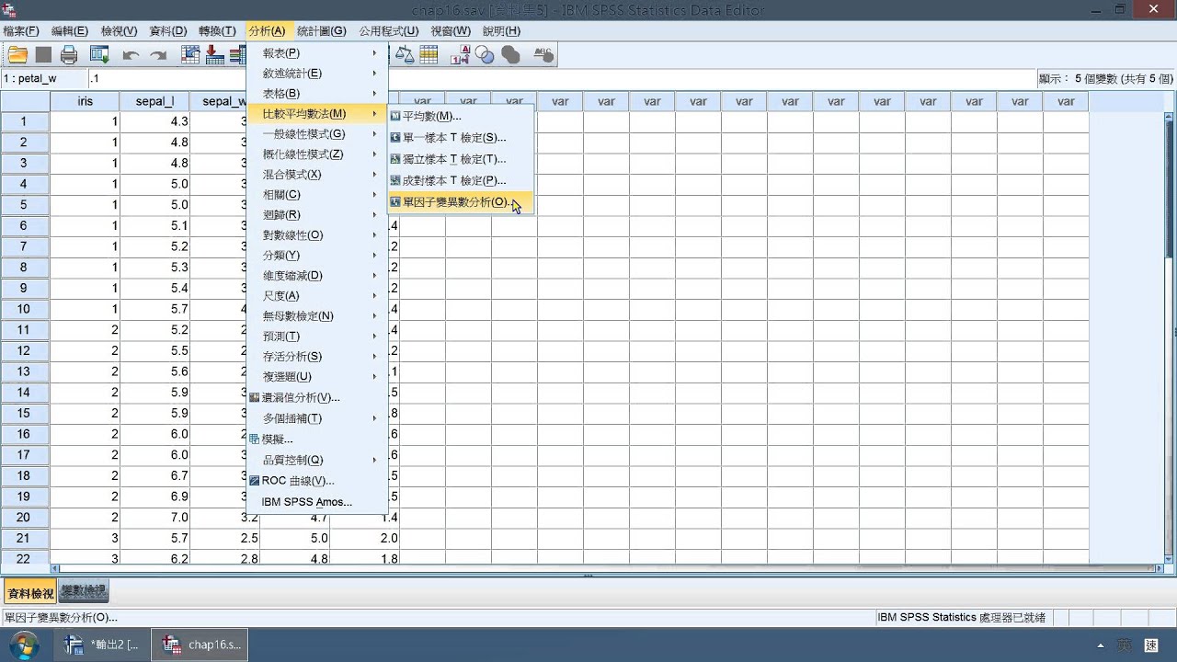
Task: Open the 轉換(T) menu
Action: 217,31
